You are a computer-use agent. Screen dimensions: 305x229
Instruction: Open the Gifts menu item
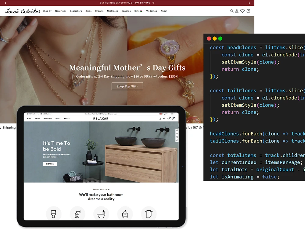pyautogui.click(x=138, y=11)
